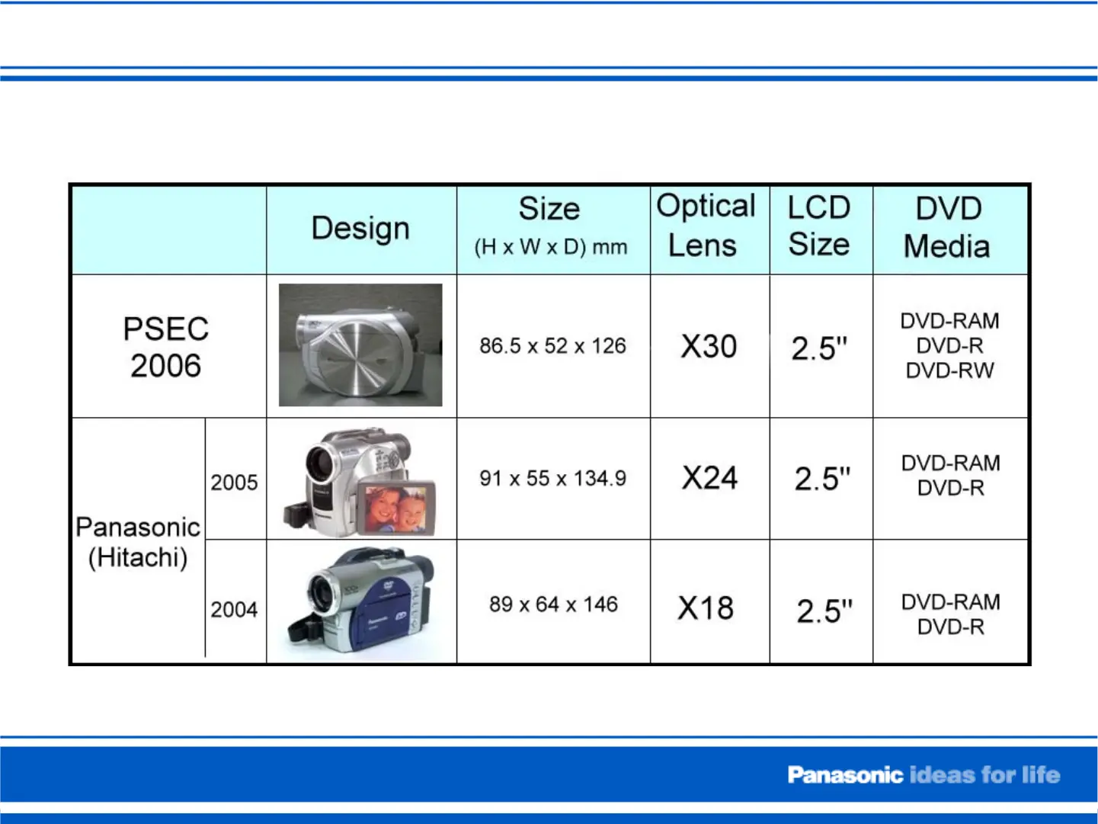
Task: Select the 2.5" LCD value in the PSEC 2006 row
Action: point(819,348)
